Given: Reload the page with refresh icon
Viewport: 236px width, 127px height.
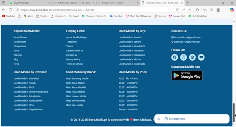Looking at the screenshot, I should click(x=10, y=10).
